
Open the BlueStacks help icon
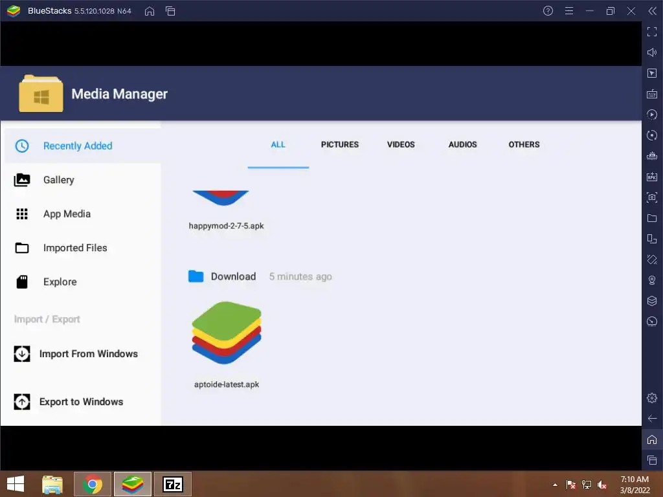coord(548,11)
